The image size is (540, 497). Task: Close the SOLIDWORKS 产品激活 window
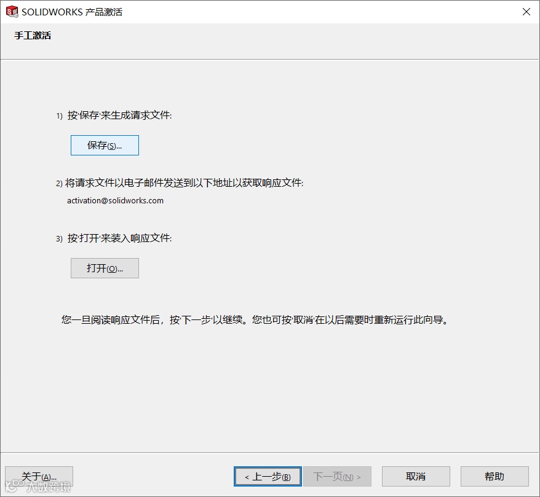pyautogui.click(x=526, y=12)
